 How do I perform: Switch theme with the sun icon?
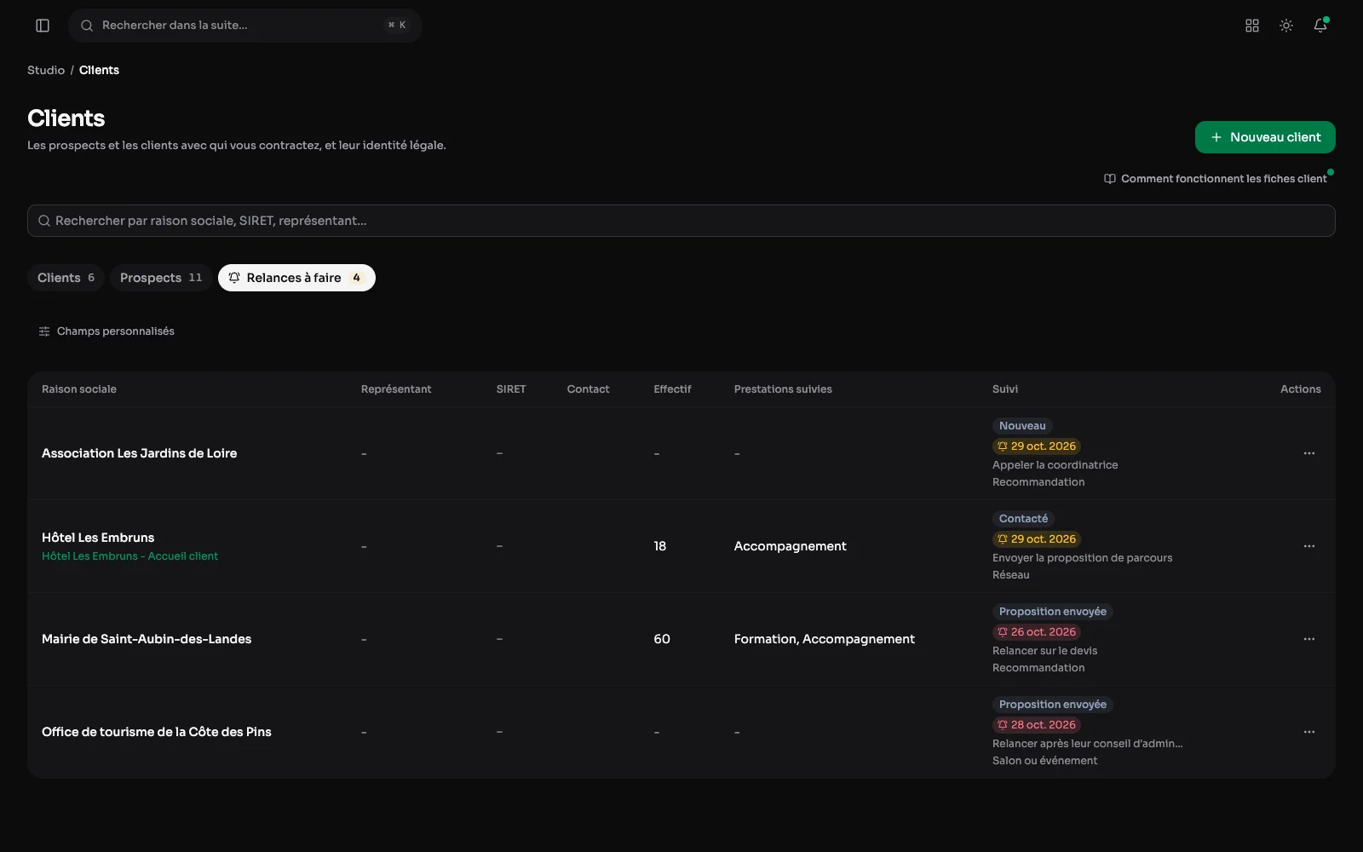tap(1286, 26)
